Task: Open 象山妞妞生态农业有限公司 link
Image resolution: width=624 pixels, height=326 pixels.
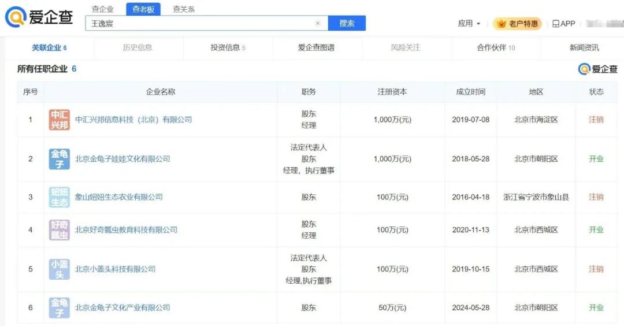Action: (x=119, y=197)
